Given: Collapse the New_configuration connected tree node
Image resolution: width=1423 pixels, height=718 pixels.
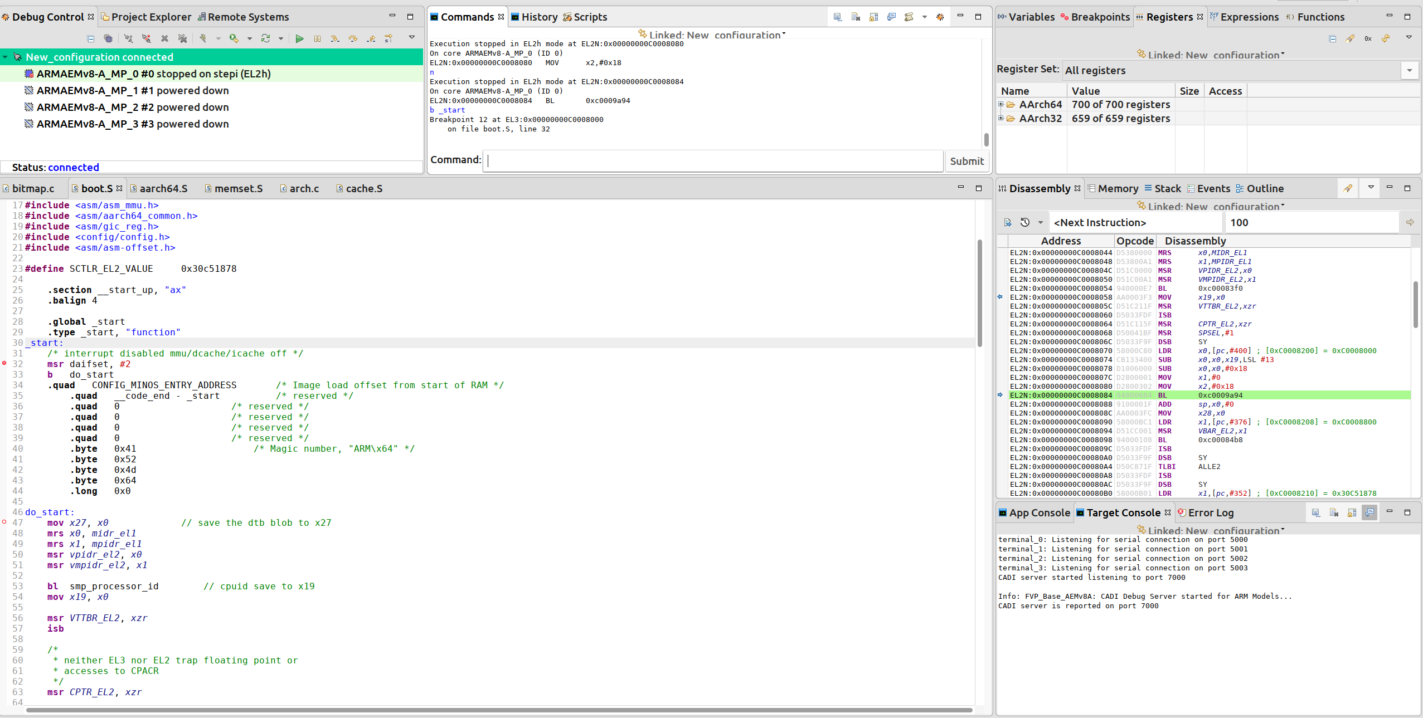Looking at the screenshot, I should (x=5, y=56).
